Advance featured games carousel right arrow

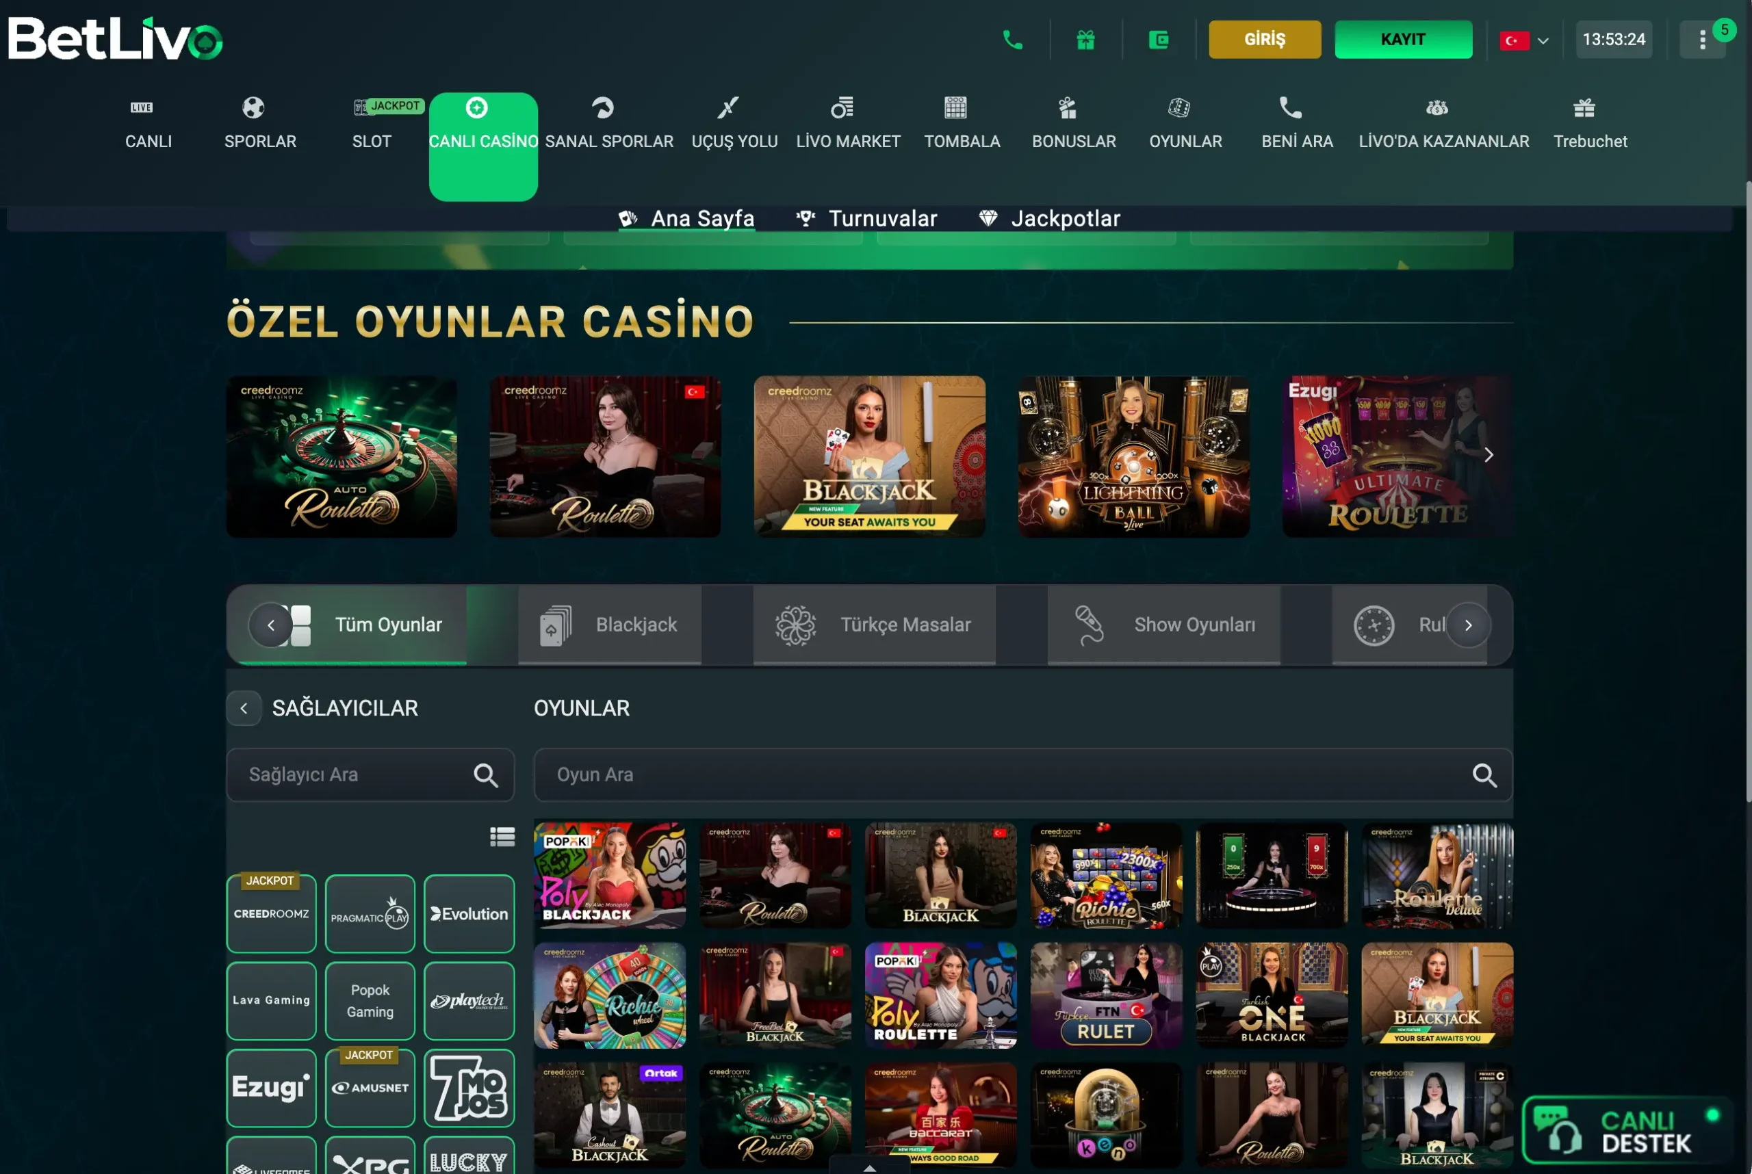coord(1489,454)
